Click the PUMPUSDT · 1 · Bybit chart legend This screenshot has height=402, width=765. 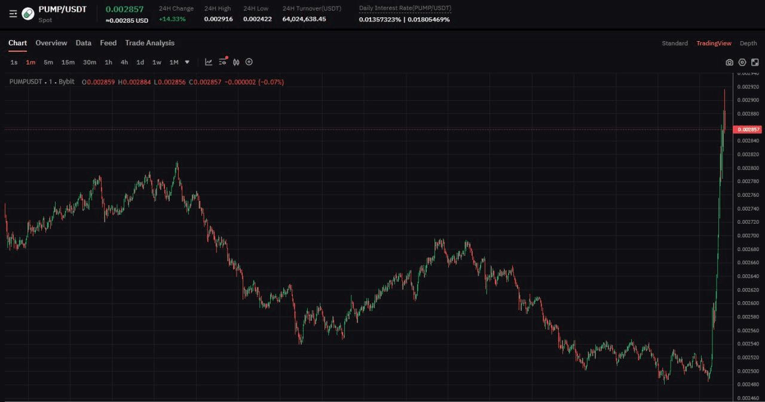pyautogui.click(x=42, y=82)
